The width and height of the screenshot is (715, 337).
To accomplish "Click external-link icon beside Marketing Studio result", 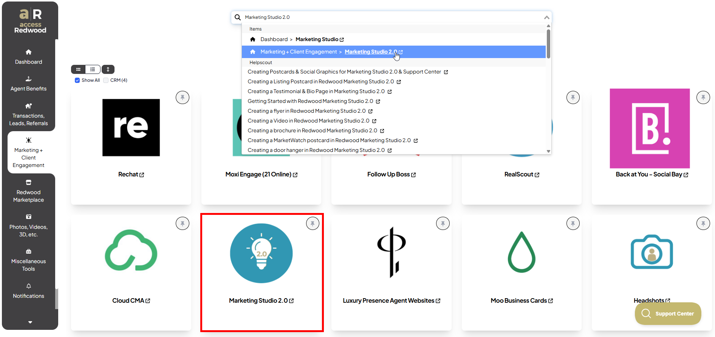I will (342, 40).
